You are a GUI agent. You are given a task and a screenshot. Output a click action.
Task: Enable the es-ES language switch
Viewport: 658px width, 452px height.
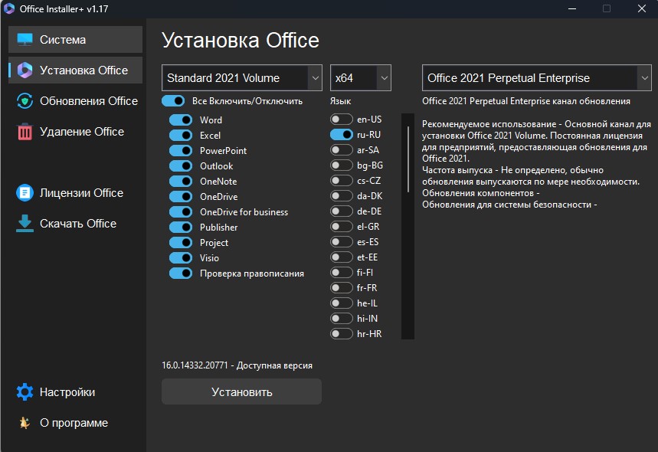coord(341,242)
